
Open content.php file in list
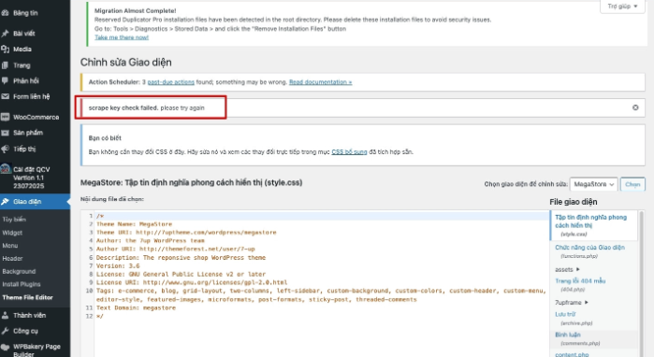572,354
